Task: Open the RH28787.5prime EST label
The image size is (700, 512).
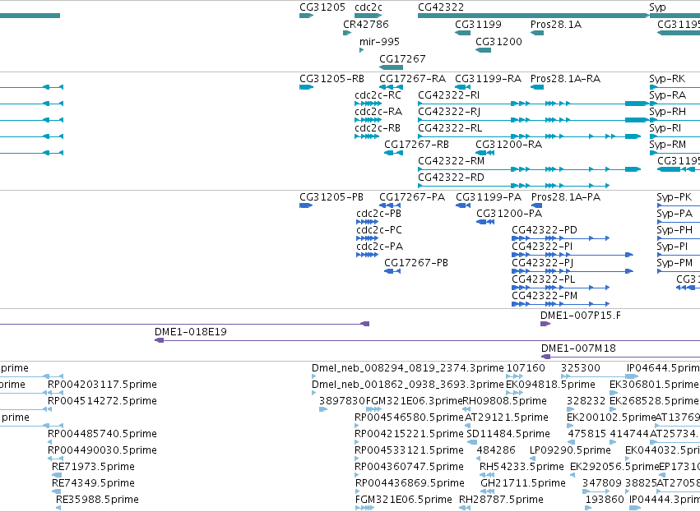Action: pos(501,500)
